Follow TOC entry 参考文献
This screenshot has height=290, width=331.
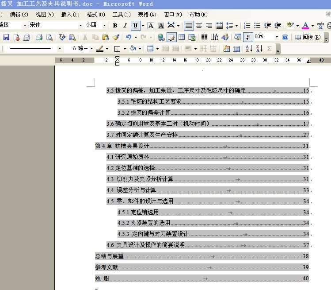point(202,267)
